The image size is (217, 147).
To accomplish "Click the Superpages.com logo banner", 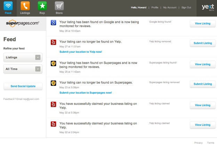I will [23, 23].
